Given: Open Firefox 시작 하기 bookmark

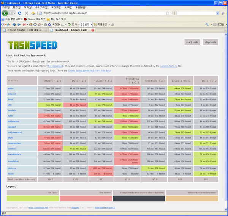Looking at the screenshot, I should coord(35,19).
